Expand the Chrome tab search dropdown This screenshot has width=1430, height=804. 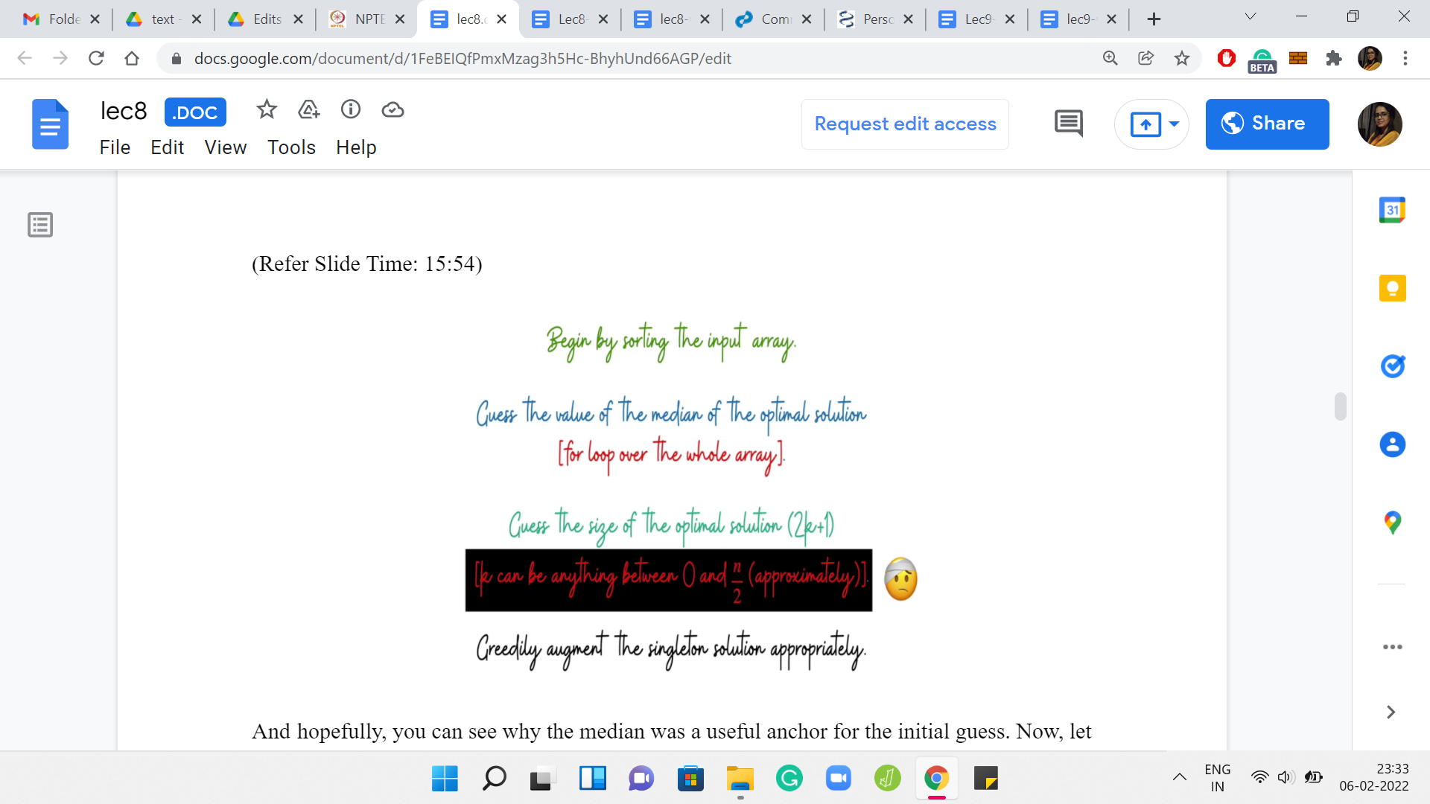coord(1251,17)
